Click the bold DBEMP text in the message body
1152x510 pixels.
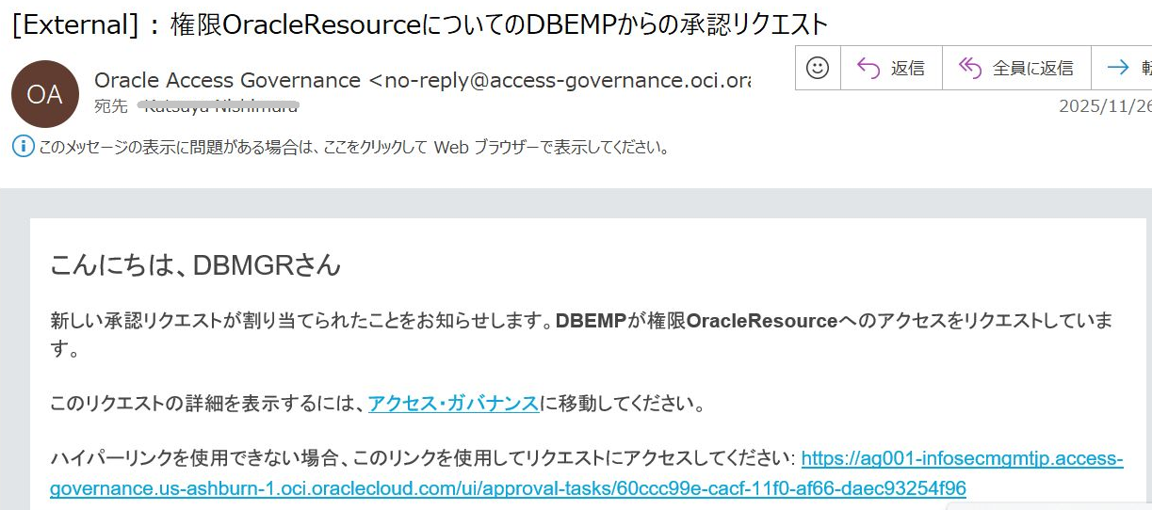(x=591, y=321)
